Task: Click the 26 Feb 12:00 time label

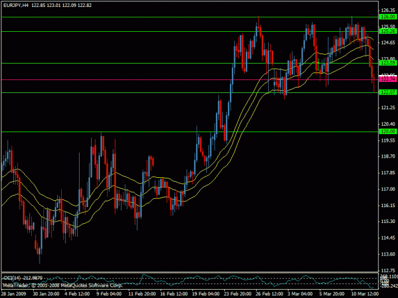Action: coord(269,294)
